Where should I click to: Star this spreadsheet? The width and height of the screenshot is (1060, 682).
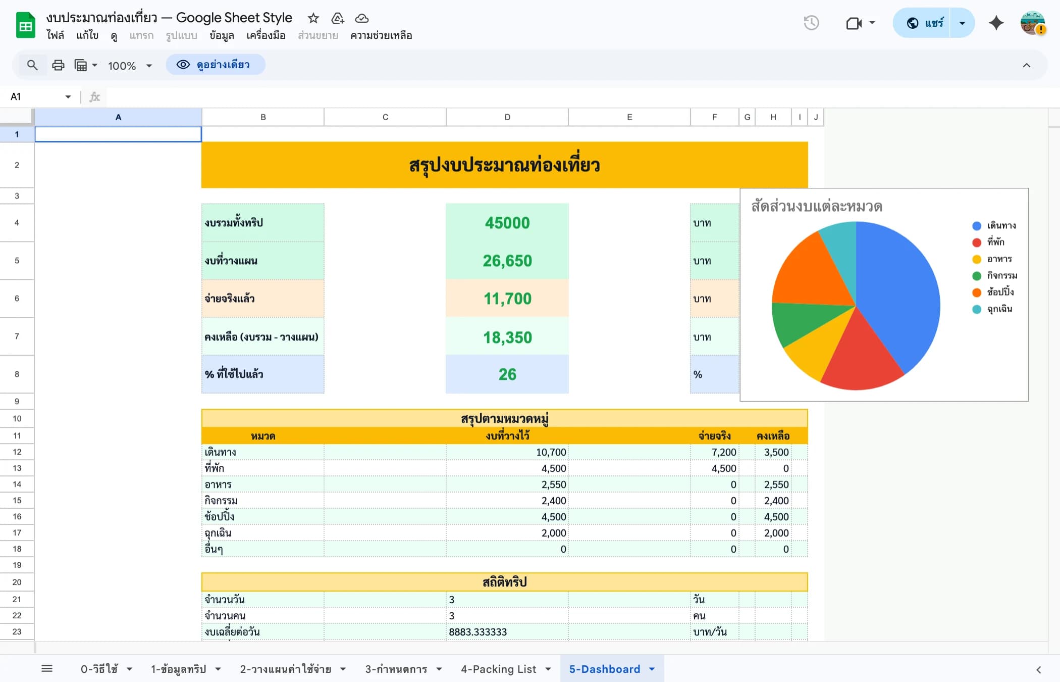(313, 18)
